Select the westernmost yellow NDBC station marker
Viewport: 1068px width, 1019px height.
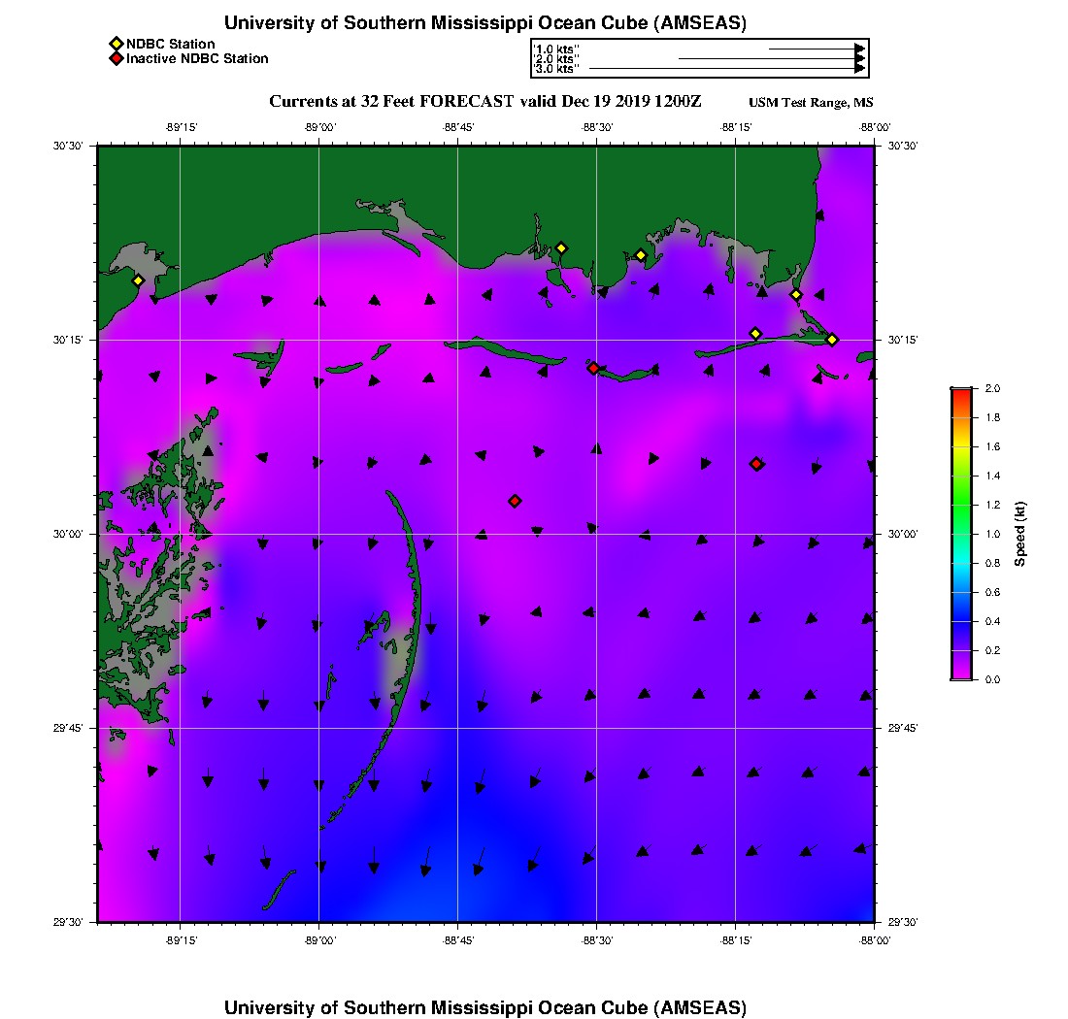[x=138, y=280]
